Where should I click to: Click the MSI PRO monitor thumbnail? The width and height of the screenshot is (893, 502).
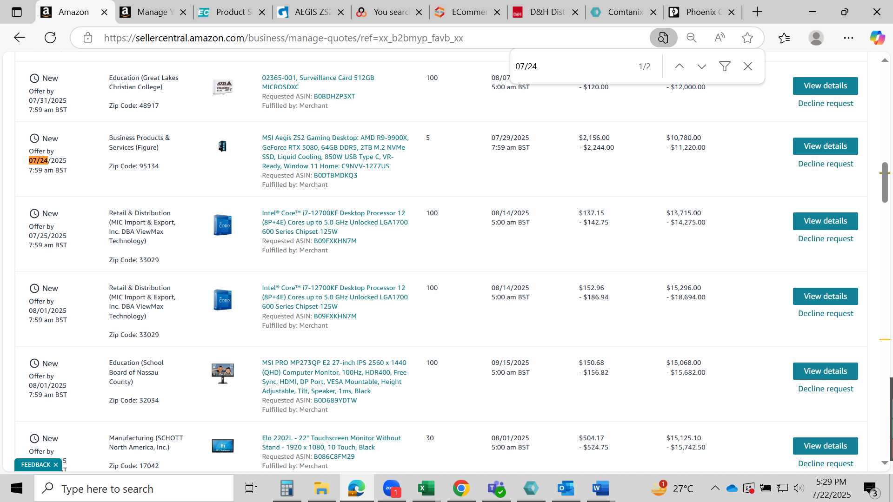pyautogui.click(x=223, y=374)
